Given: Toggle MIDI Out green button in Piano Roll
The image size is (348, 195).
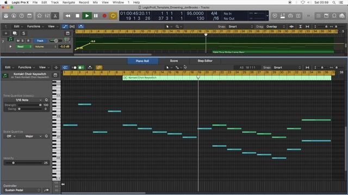Looking at the screenshot, I should [81, 67].
